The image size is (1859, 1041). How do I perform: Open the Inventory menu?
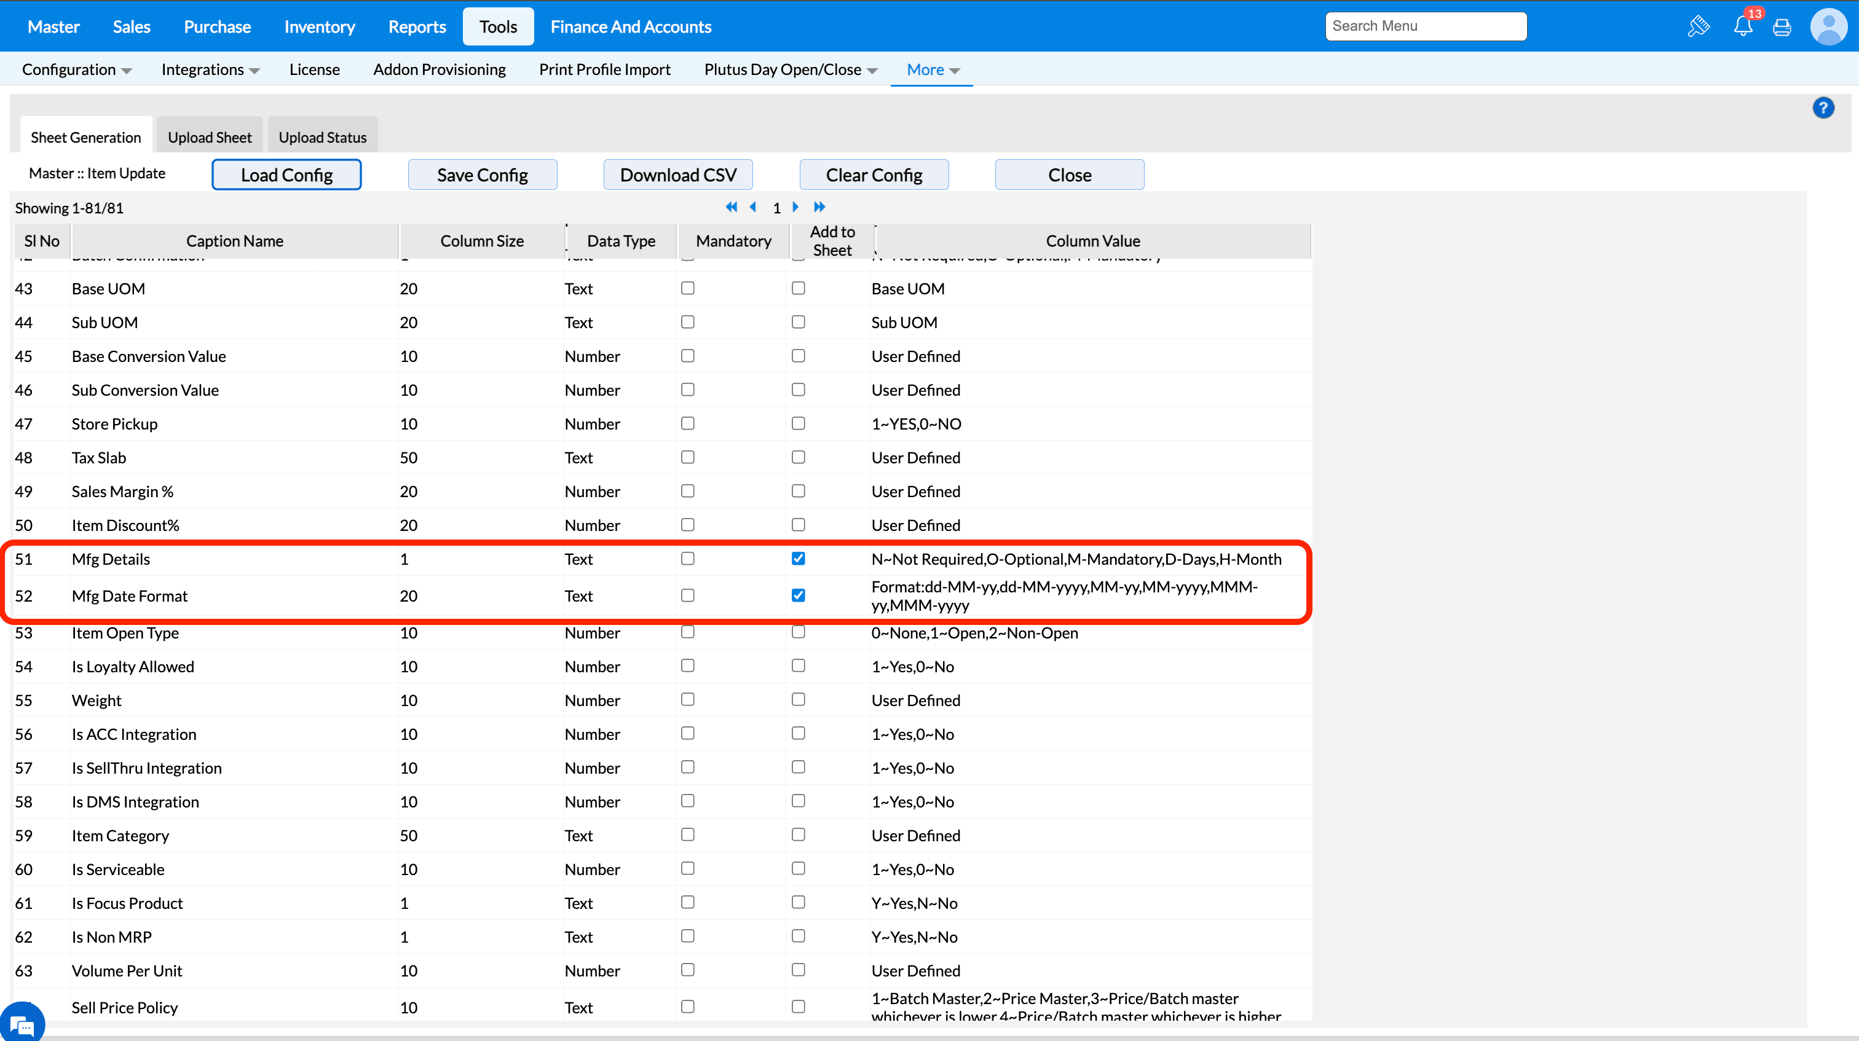coord(320,26)
